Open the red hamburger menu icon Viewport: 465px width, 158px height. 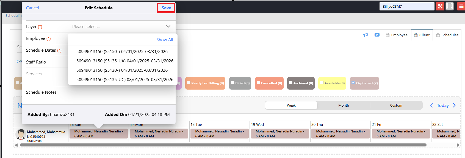pyautogui.click(x=461, y=6)
